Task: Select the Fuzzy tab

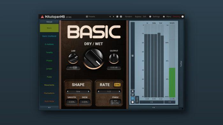Action: click(49, 77)
